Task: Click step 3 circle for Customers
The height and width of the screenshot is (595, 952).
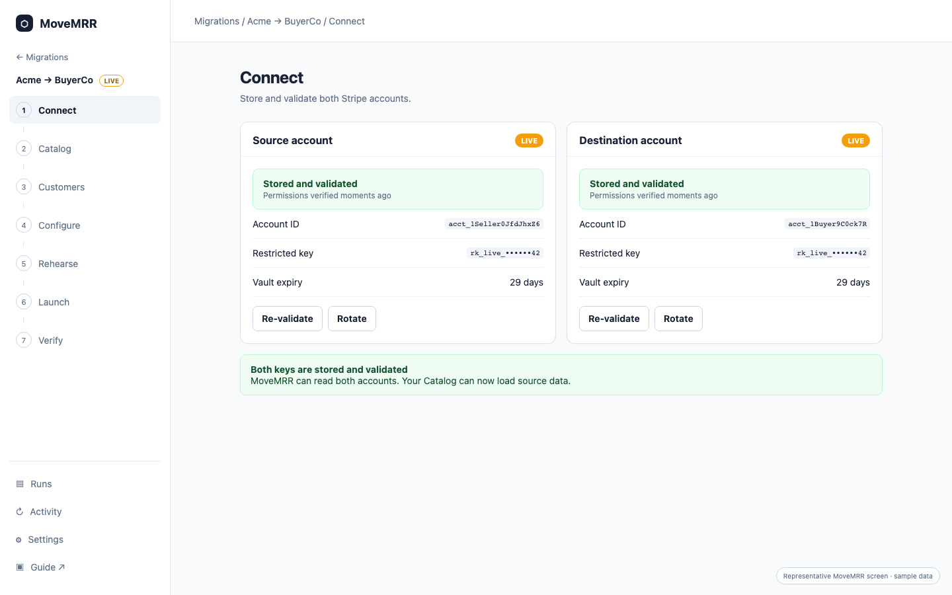Action: 24,187
